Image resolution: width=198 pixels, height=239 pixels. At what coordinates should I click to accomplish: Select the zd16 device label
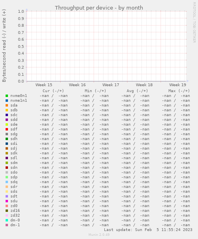15,211
